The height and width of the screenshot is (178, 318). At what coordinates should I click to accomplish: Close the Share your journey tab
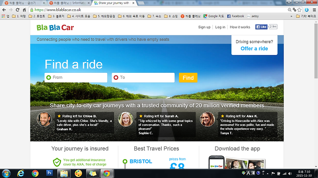pos(133,3)
